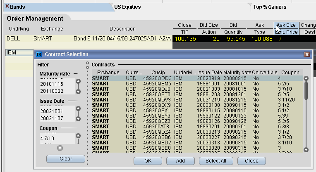
Task: Select issue date filter 20021107
Action: (52, 118)
